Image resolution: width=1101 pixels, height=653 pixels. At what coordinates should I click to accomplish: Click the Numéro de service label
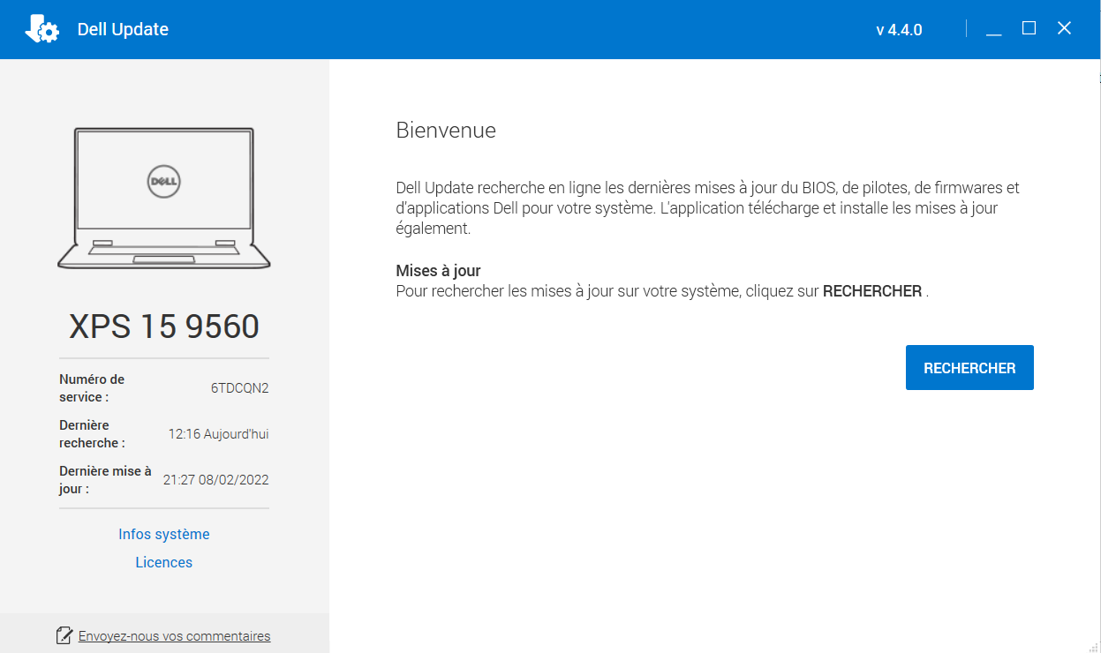pos(92,387)
